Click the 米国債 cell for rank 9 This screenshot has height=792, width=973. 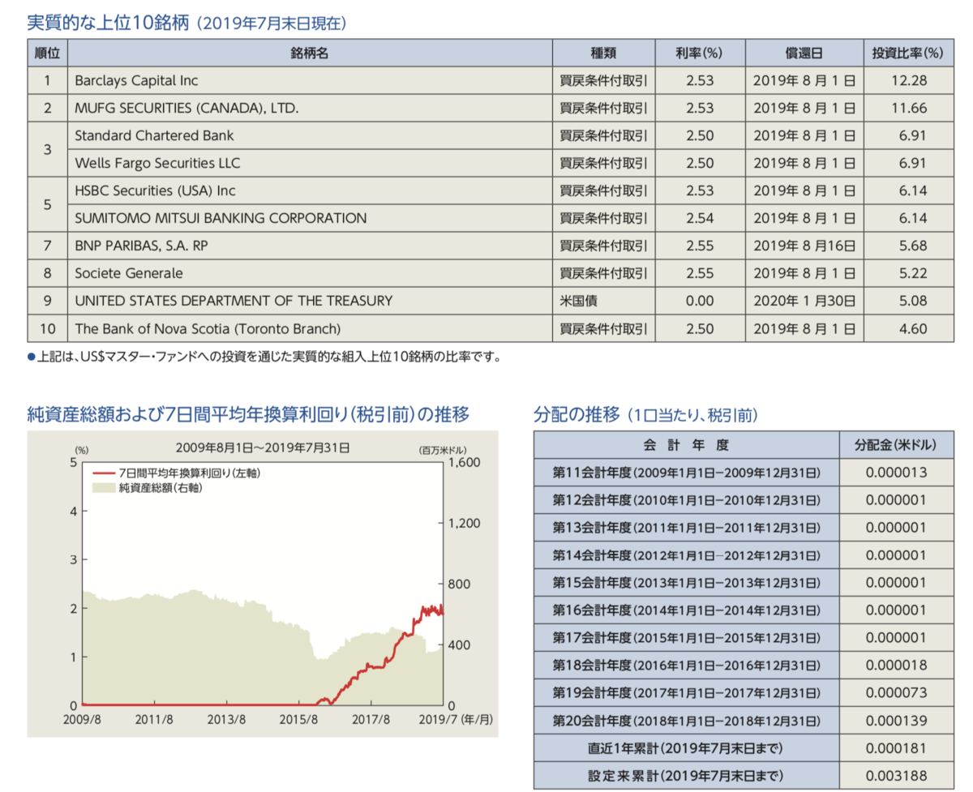pos(603,301)
